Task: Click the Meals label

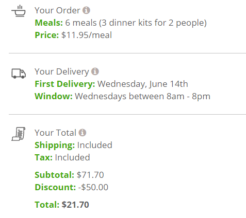Action: [49, 23]
